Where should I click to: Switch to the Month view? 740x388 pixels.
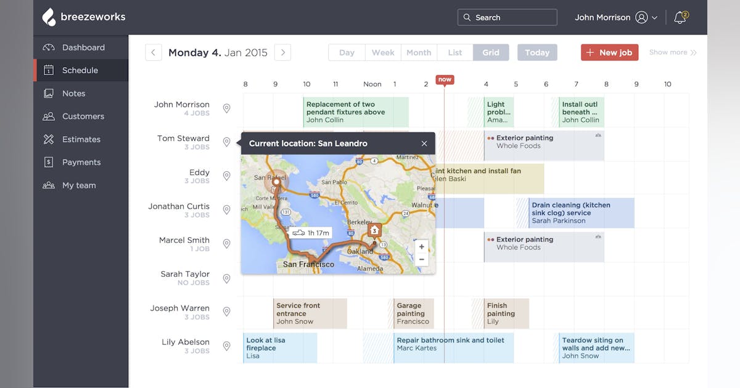tap(419, 52)
